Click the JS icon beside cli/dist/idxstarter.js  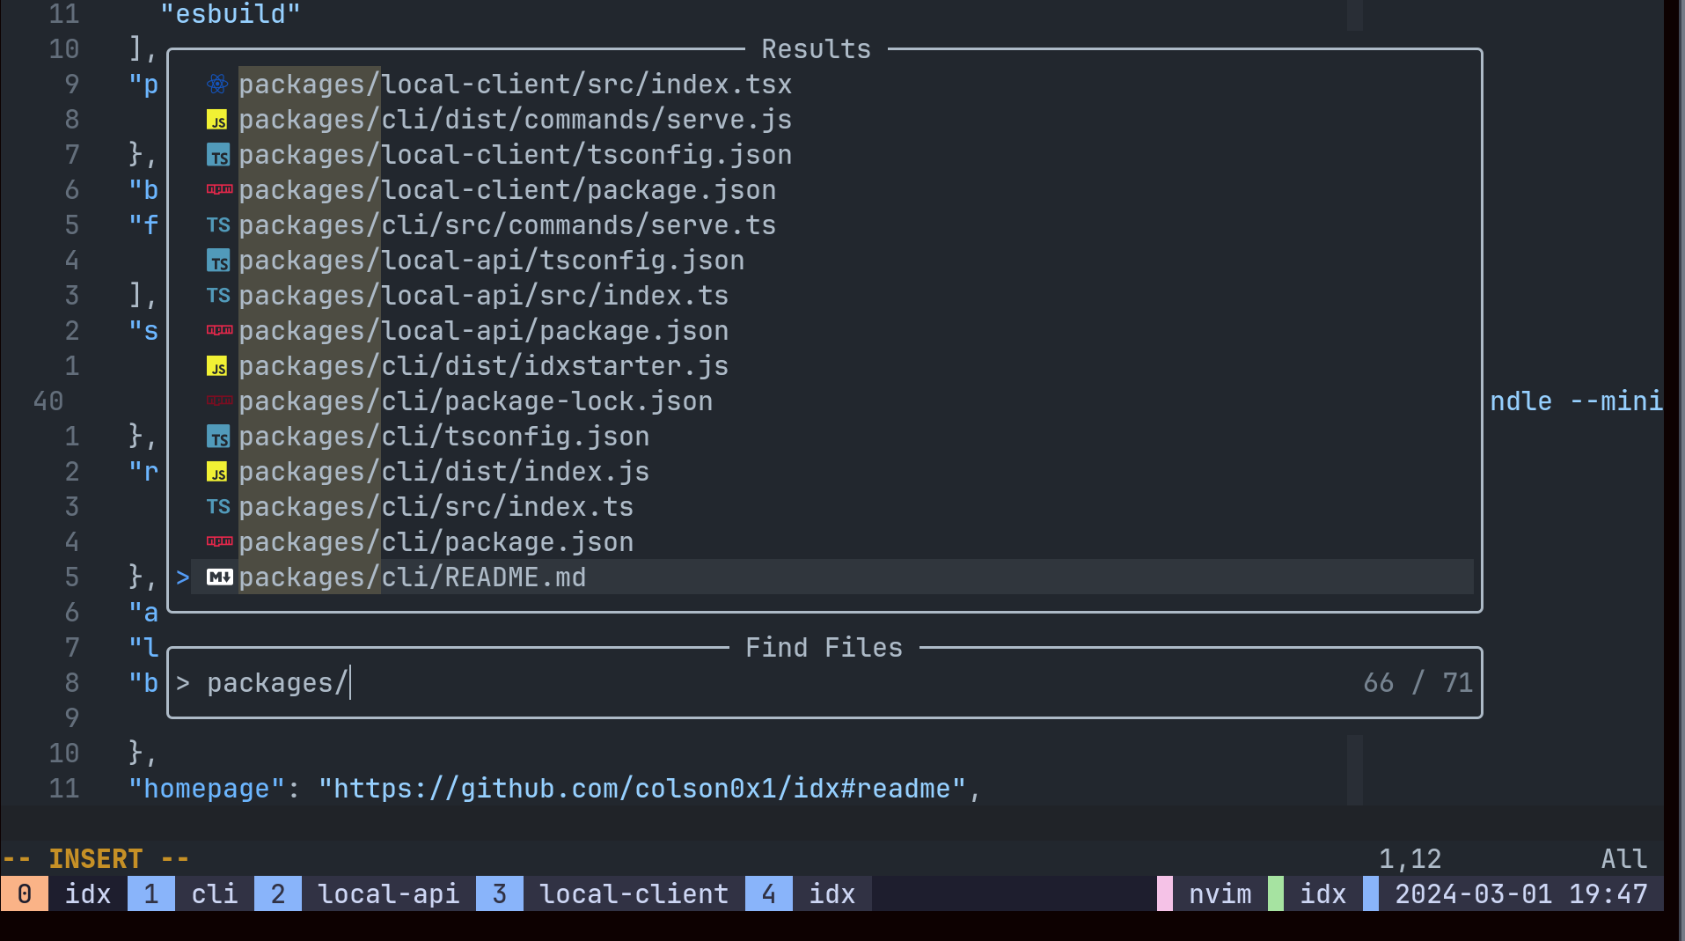coord(217,366)
